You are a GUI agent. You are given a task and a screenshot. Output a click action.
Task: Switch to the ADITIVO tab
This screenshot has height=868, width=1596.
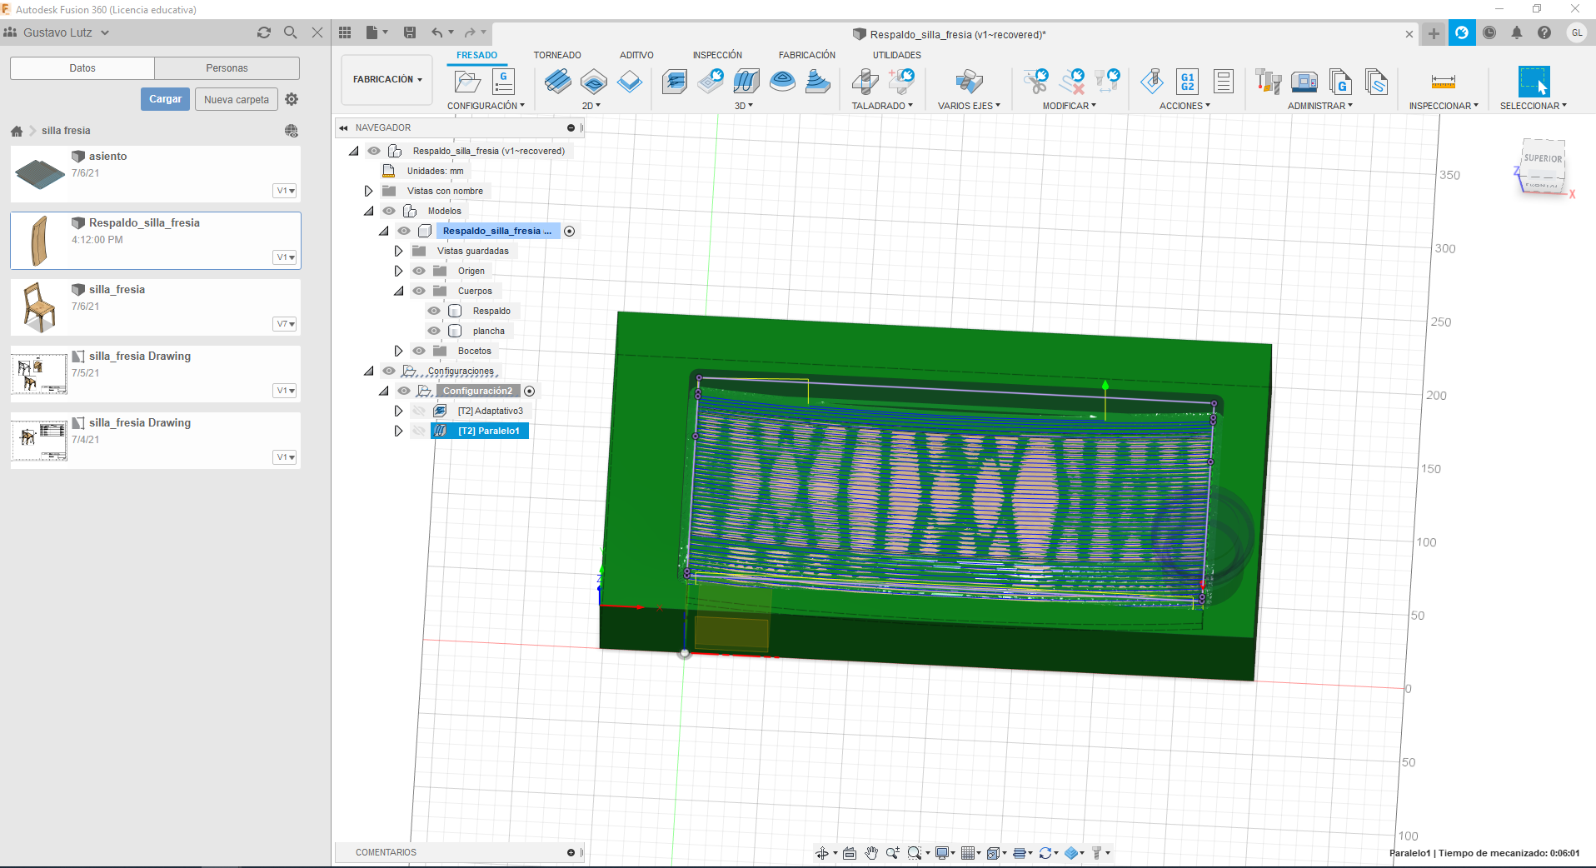(x=636, y=55)
